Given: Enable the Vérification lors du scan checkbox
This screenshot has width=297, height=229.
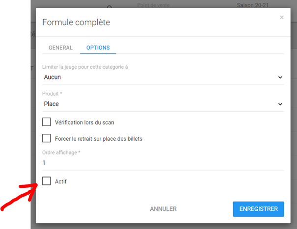Looking at the screenshot, I should [47, 122].
